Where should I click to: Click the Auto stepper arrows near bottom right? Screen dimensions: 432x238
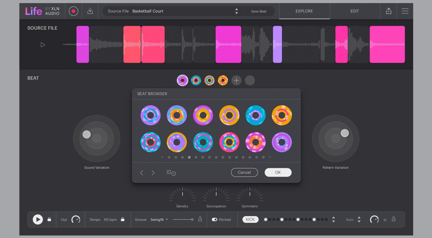coord(359,219)
